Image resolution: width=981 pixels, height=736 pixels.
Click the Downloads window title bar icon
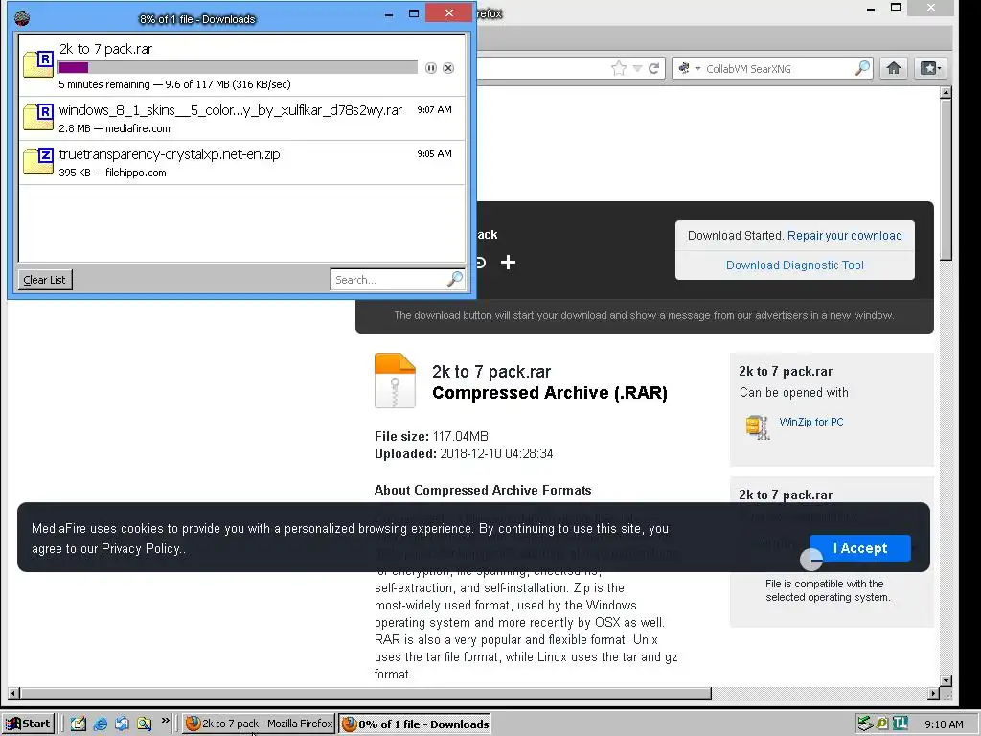(x=22, y=18)
